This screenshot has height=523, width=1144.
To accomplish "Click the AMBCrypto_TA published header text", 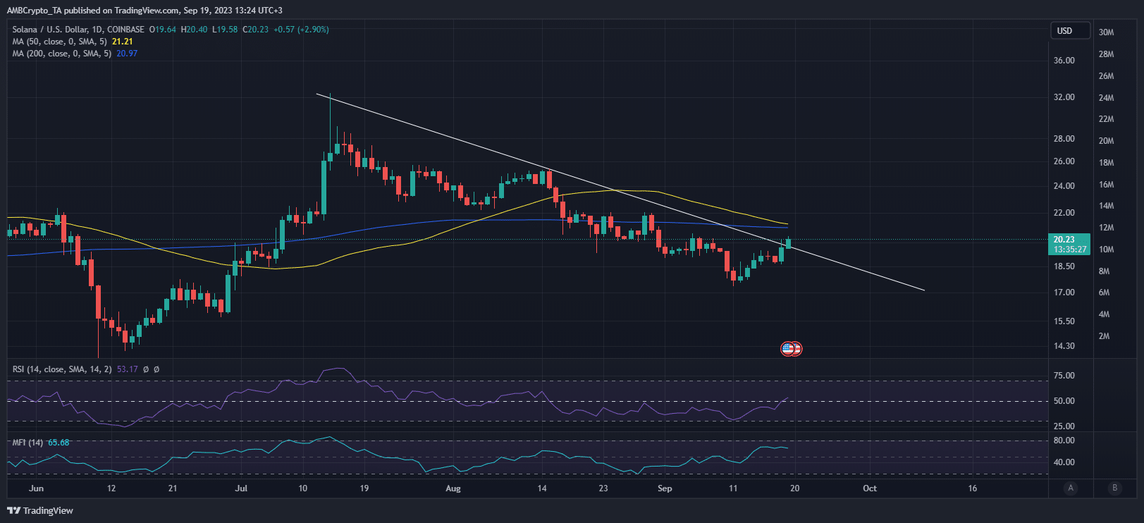I will click(x=144, y=11).
